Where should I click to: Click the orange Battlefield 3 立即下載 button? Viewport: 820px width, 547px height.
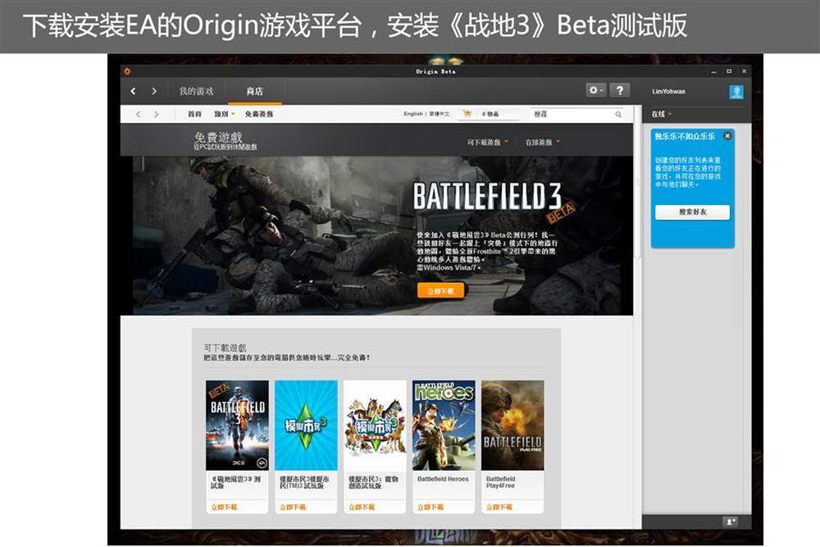tap(440, 291)
